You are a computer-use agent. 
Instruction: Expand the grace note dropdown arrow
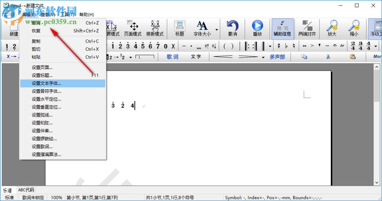point(131,57)
